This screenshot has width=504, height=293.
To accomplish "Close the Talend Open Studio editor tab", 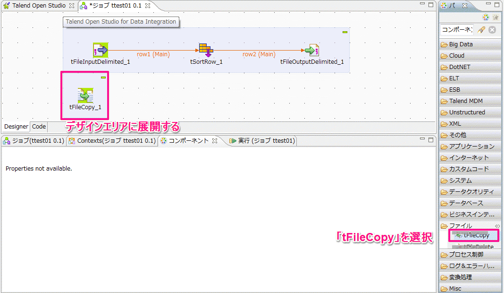I will point(72,6).
